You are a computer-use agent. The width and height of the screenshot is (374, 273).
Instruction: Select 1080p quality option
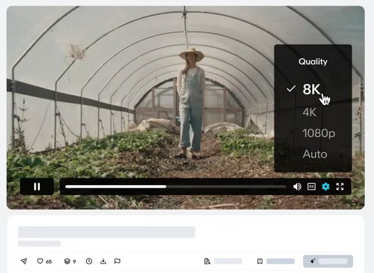point(319,133)
